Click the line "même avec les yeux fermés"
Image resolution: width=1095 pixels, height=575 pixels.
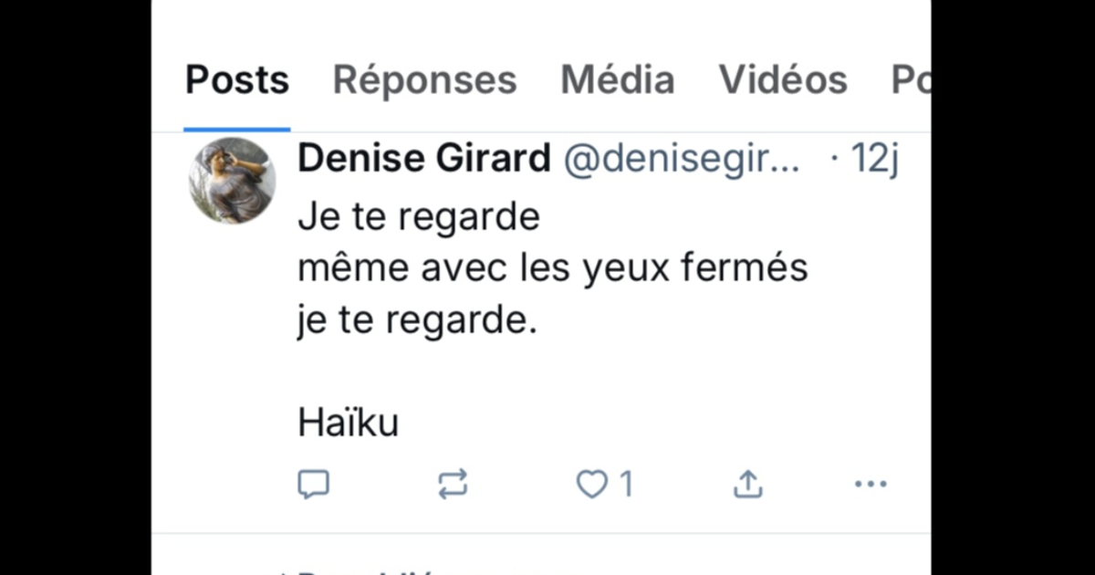click(553, 268)
